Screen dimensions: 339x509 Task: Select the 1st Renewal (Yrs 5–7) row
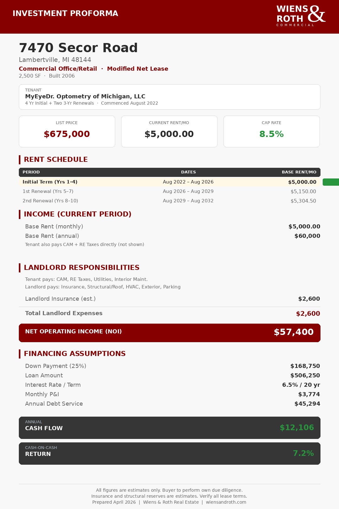coord(169,191)
